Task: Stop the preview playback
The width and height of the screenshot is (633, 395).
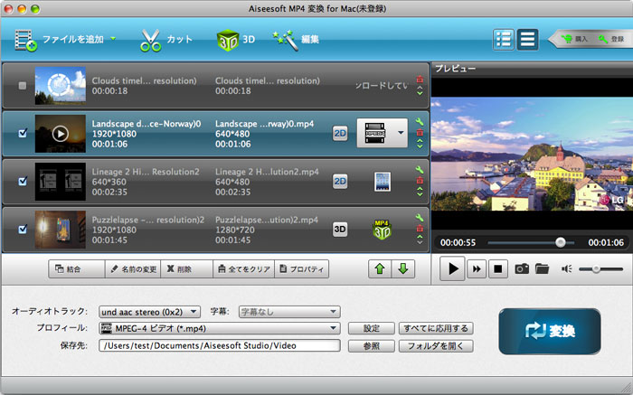Action: (x=496, y=268)
